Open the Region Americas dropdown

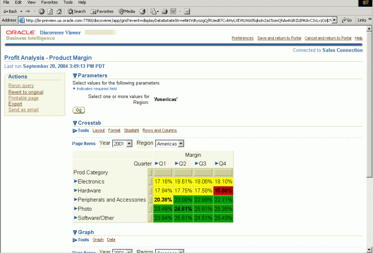(170, 144)
